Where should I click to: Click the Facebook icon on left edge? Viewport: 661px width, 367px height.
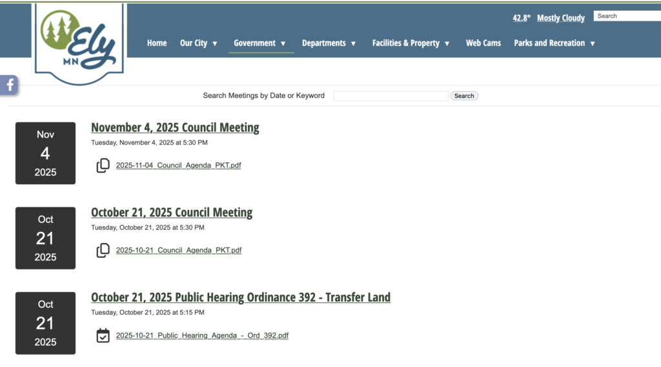[x=10, y=85]
